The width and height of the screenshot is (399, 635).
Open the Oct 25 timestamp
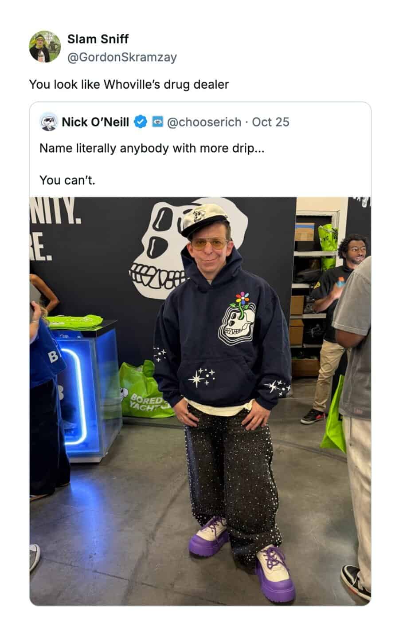tap(270, 122)
